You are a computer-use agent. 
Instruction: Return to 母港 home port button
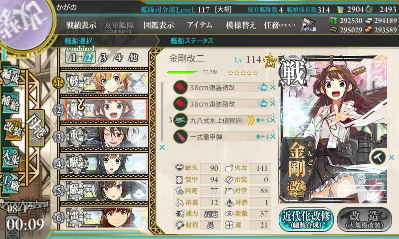[x=37, y=128]
